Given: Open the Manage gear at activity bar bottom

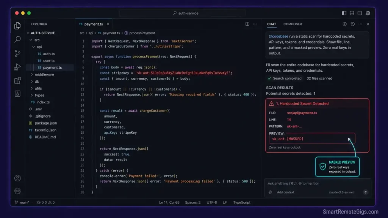Looking at the screenshot, I should (17, 191).
